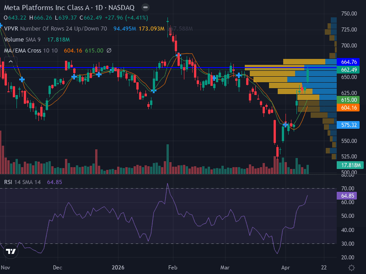Click the 17.818M volume axis label
Screen dimensions: 366x274
coord(350,165)
